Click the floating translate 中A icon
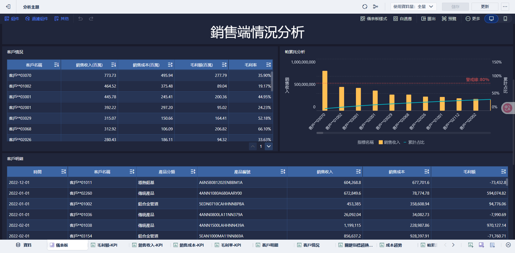 coord(507,108)
